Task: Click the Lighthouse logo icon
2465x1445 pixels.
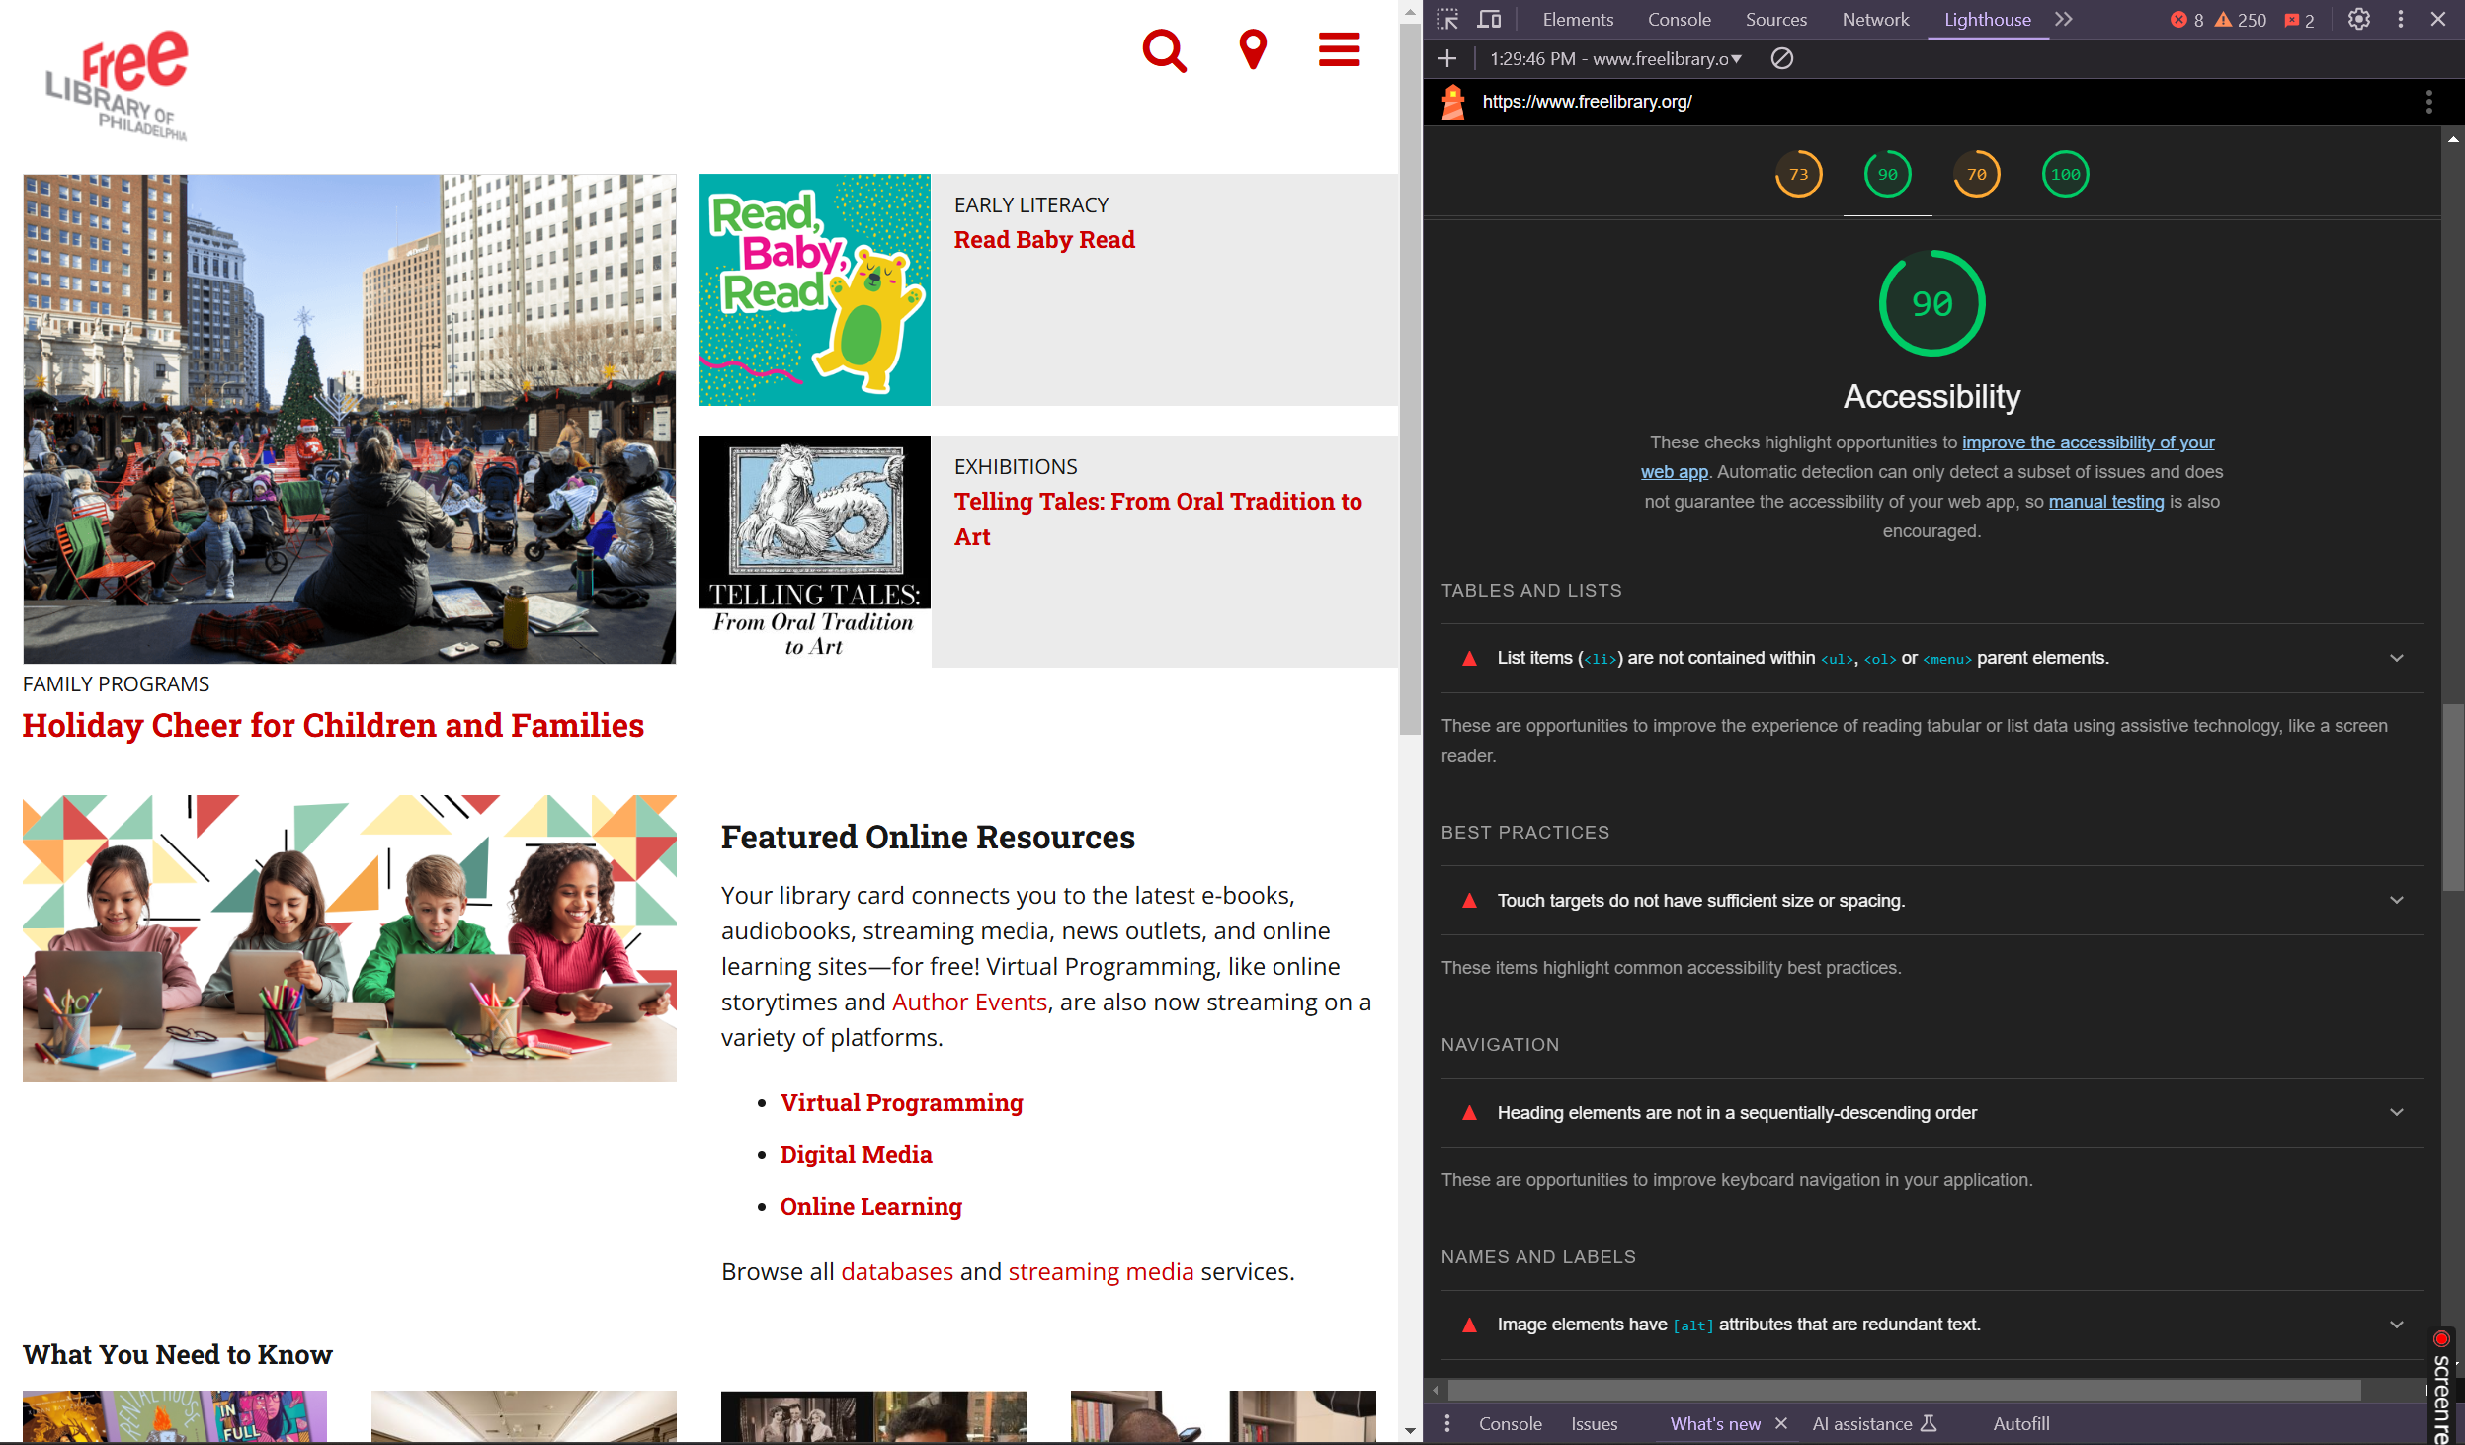Action: pos(1452,102)
